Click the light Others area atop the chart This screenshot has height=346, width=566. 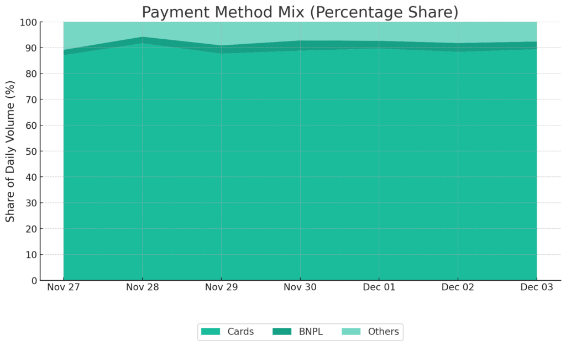point(300,31)
